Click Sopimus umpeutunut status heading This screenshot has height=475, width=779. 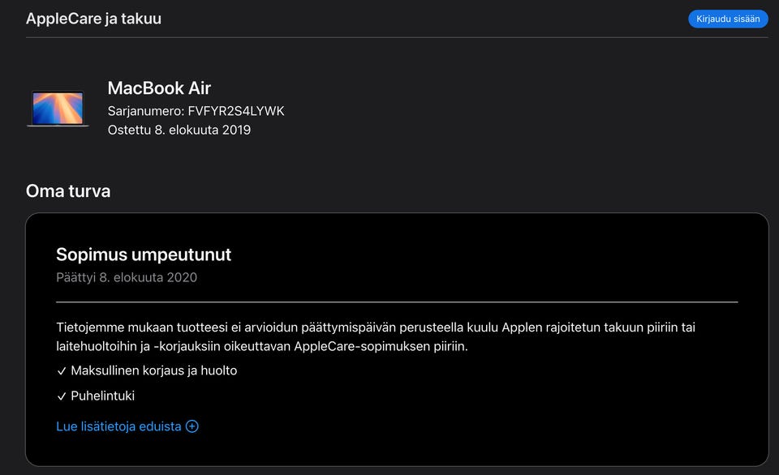click(x=144, y=255)
